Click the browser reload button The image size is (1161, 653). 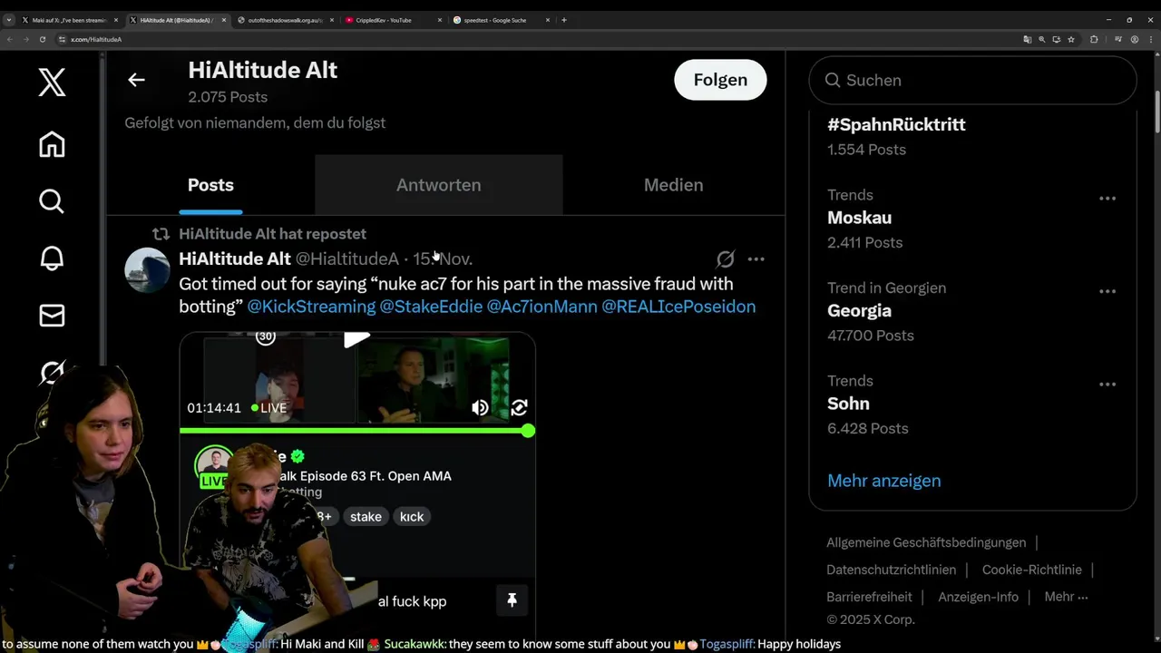tap(43, 39)
